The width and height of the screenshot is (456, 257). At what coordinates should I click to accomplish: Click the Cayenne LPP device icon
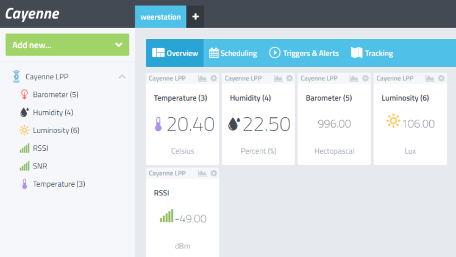[16, 77]
